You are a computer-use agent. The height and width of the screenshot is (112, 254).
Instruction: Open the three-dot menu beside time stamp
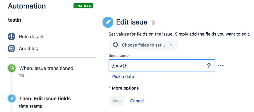click(x=221, y=66)
